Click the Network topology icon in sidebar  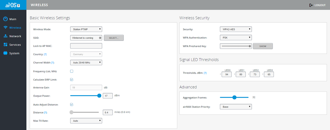click(6, 36)
